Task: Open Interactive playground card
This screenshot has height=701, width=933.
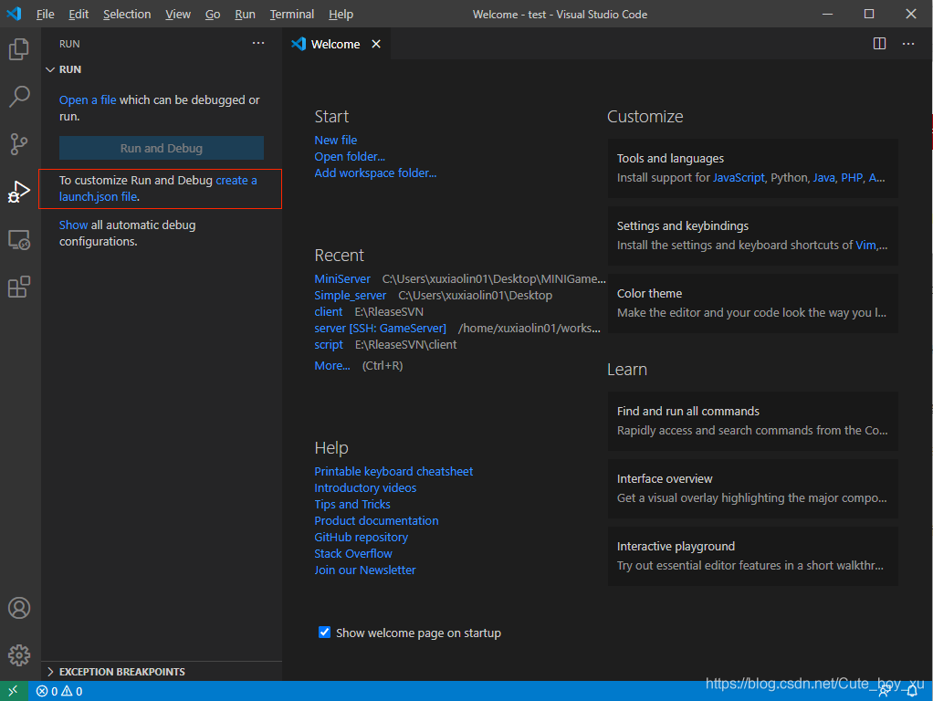Action: pos(753,556)
